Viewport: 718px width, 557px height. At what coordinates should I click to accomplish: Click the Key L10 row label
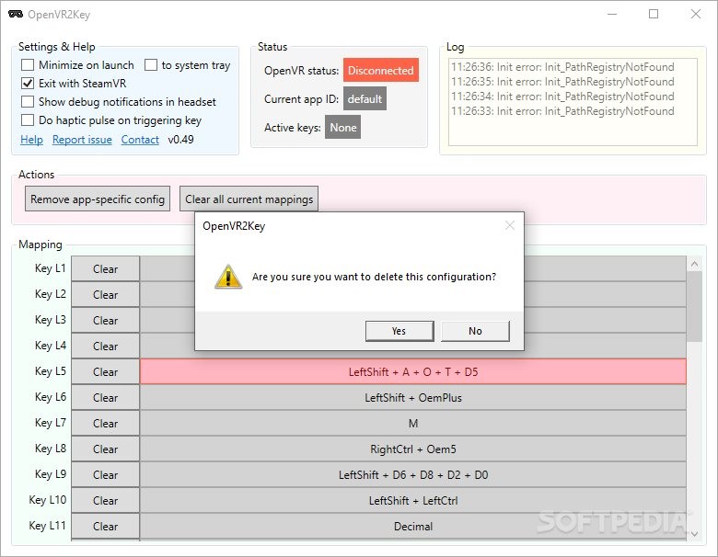tap(48, 499)
